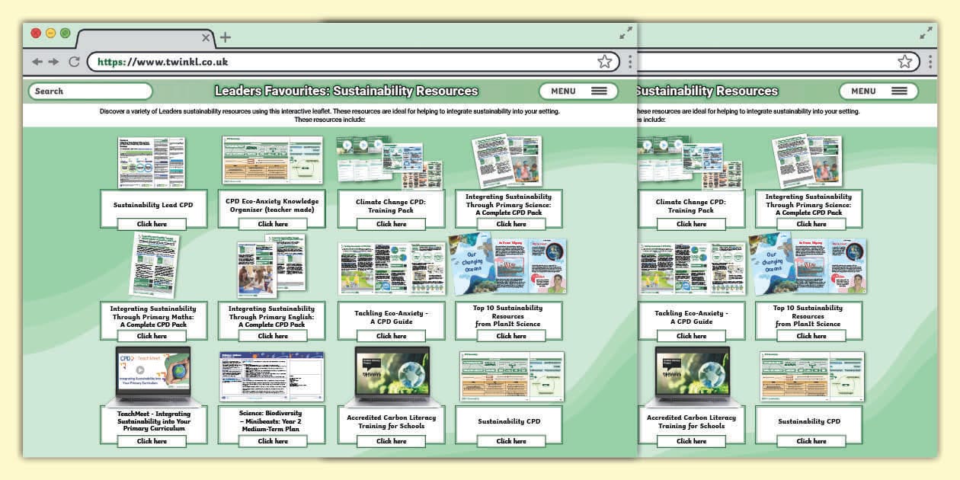Close the current browser tab
This screenshot has width=960, height=480.
(206, 37)
